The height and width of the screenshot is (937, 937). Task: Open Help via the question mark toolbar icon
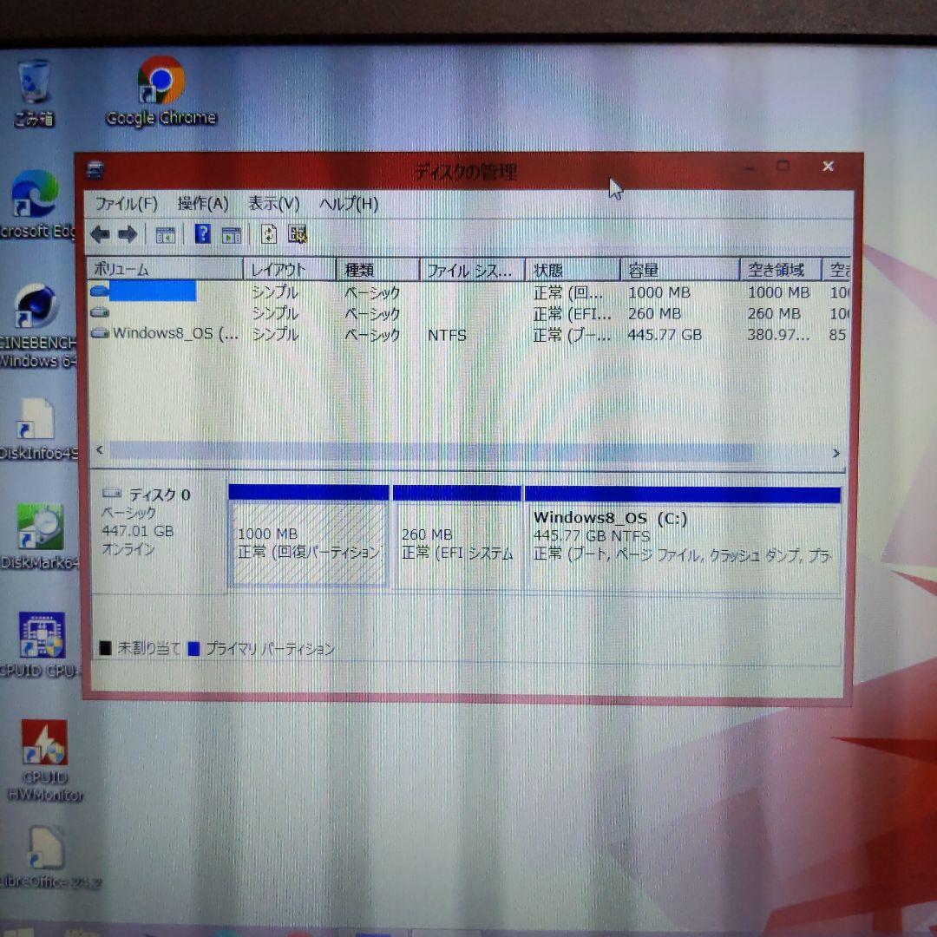[x=203, y=234]
